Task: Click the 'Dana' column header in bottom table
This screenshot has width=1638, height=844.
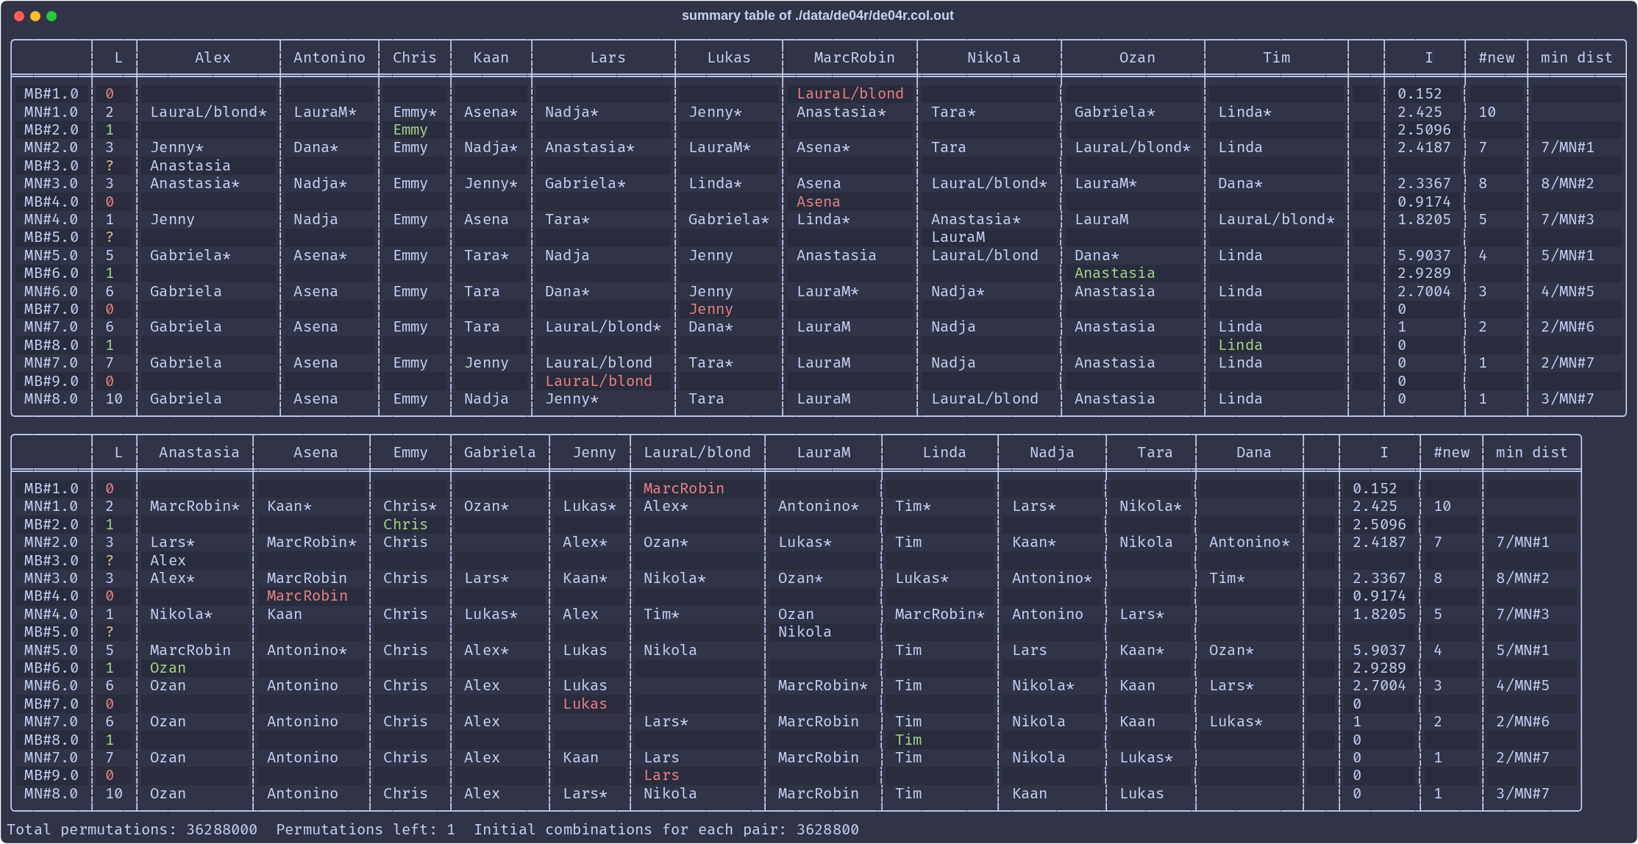Action: tap(1253, 452)
